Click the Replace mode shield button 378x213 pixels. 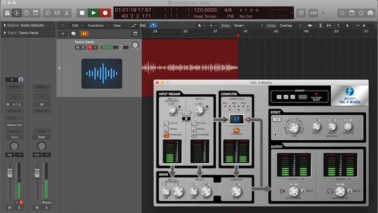click(x=301, y=13)
